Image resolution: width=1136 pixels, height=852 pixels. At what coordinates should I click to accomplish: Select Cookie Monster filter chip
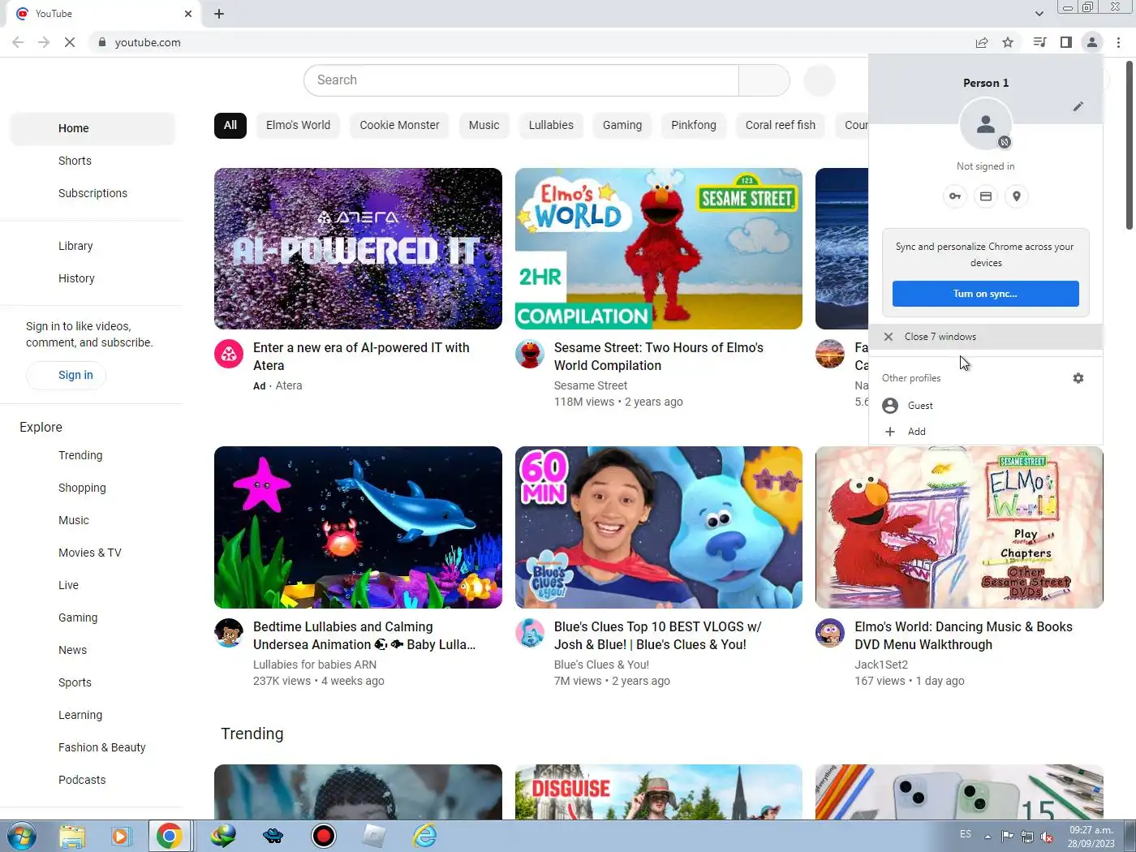coord(399,125)
